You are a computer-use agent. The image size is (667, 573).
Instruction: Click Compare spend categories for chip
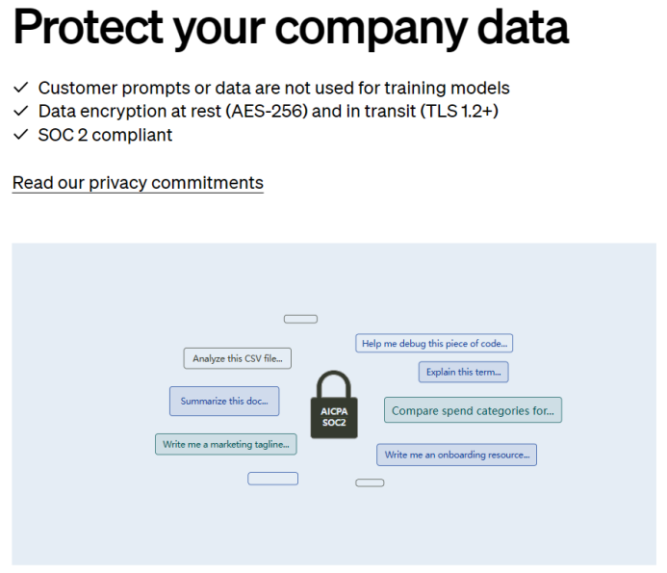point(473,410)
